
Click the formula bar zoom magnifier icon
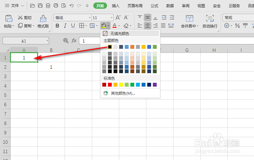(x=66, y=41)
